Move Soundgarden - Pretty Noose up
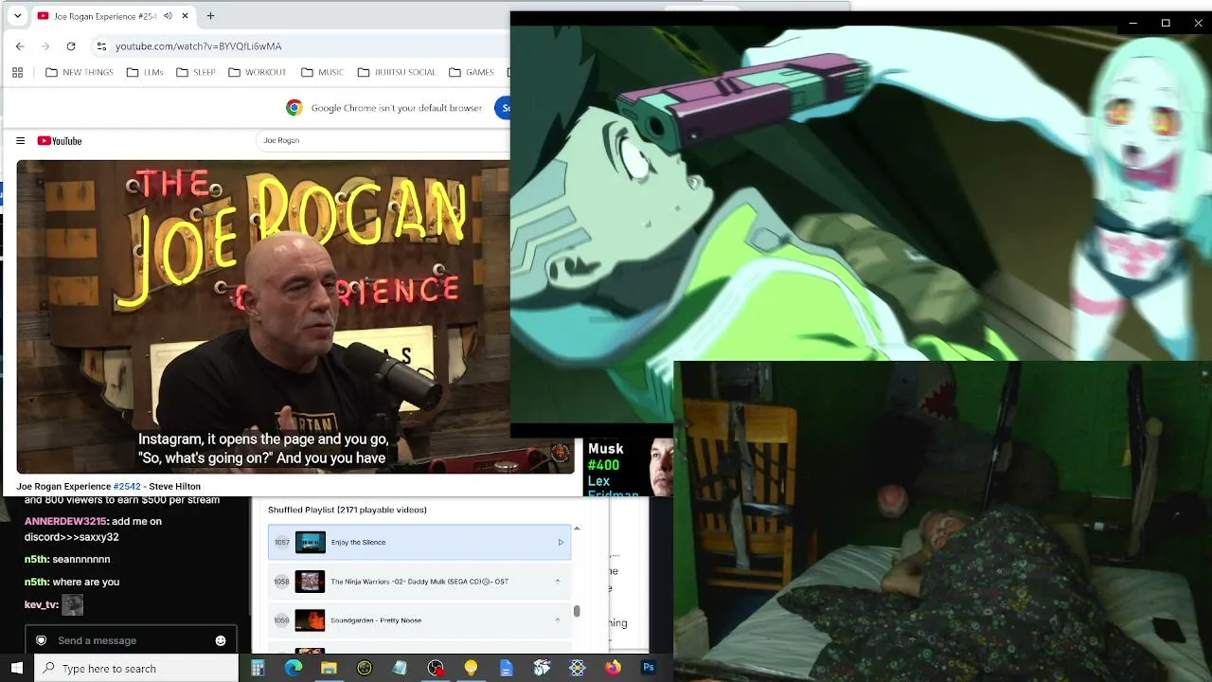 click(557, 620)
